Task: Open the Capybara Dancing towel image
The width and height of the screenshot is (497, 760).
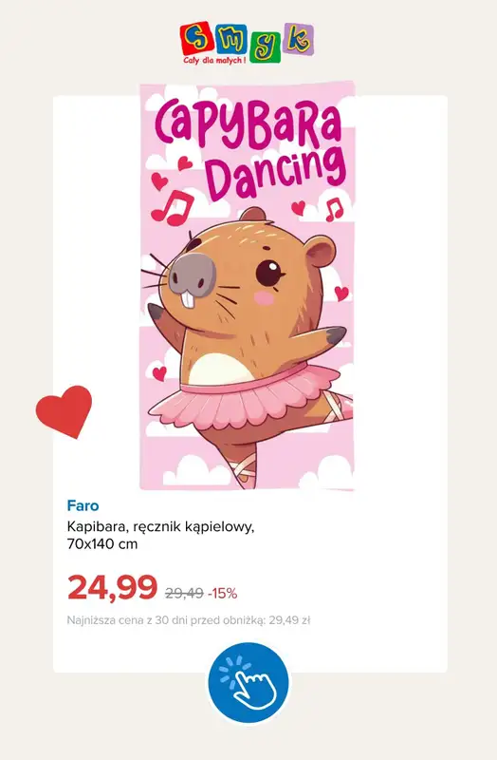Action: (x=247, y=286)
